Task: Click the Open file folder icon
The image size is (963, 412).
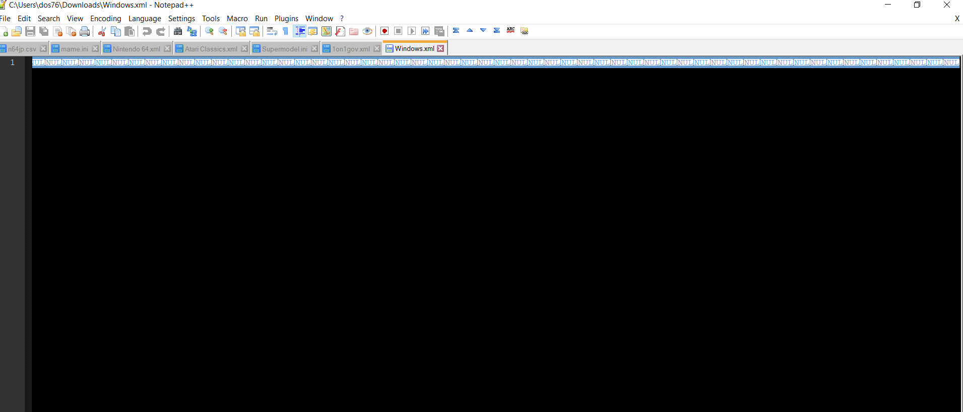Action: pyautogui.click(x=17, y=31)
